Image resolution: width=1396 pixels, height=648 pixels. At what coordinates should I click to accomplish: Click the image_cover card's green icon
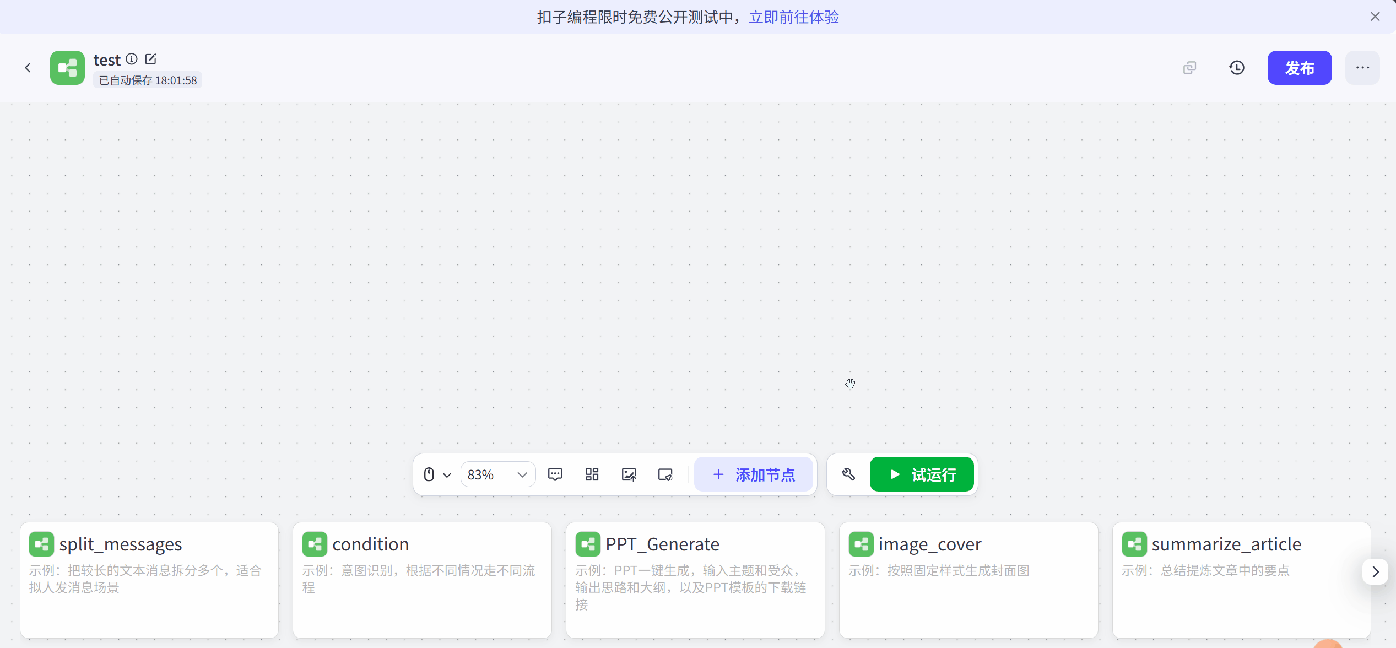click(x=861, y=544)
